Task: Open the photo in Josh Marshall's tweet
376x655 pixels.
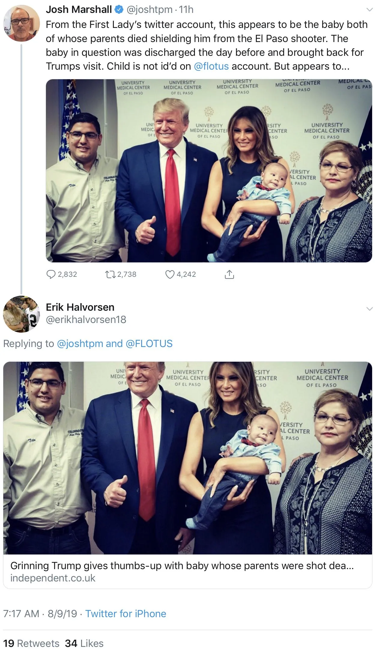Action: (209, 171)
